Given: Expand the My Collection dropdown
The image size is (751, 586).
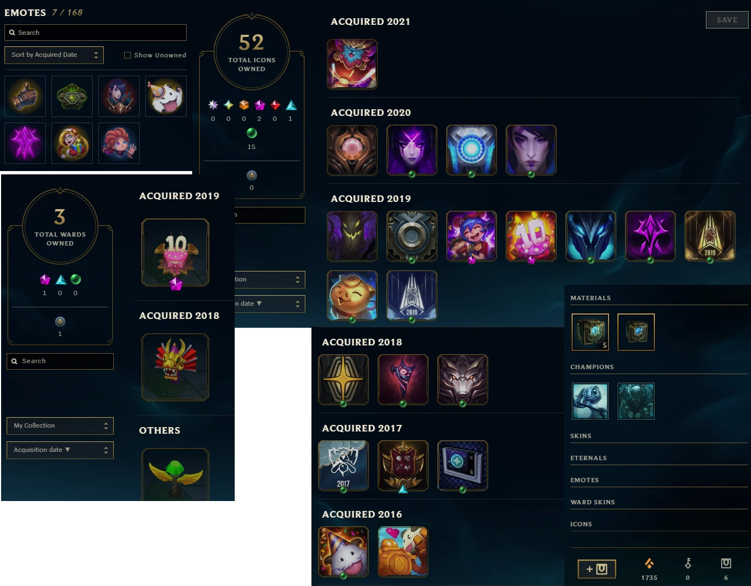Looking at the screenshot, I should click(x=60, y=426).
